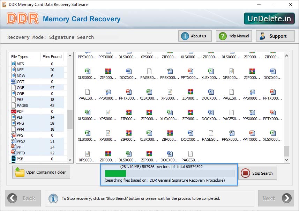This screenshot has height=211, width=299.
Task: Stop the search with Stop Search
Action: [x=257, y=173]
